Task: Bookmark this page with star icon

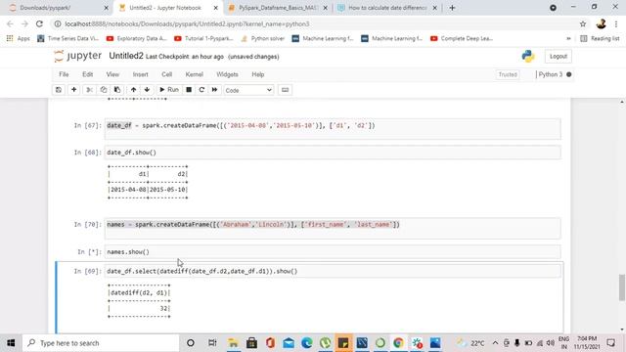Action: pos(583,23)
